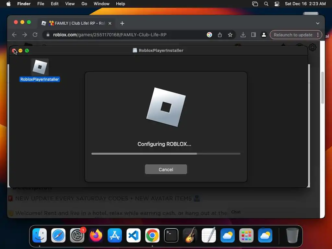Open the Finder menu

tap(24, 4)
